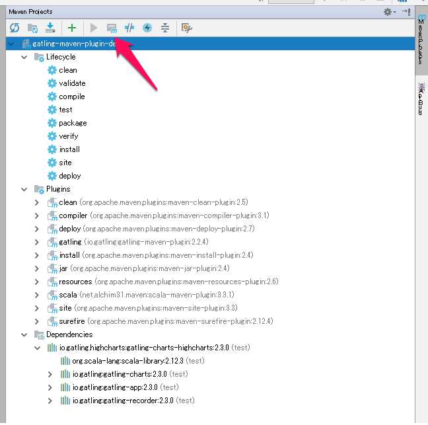Expand the compiler plugin node
Screen dimensions: 428x425
coord(37,215)
